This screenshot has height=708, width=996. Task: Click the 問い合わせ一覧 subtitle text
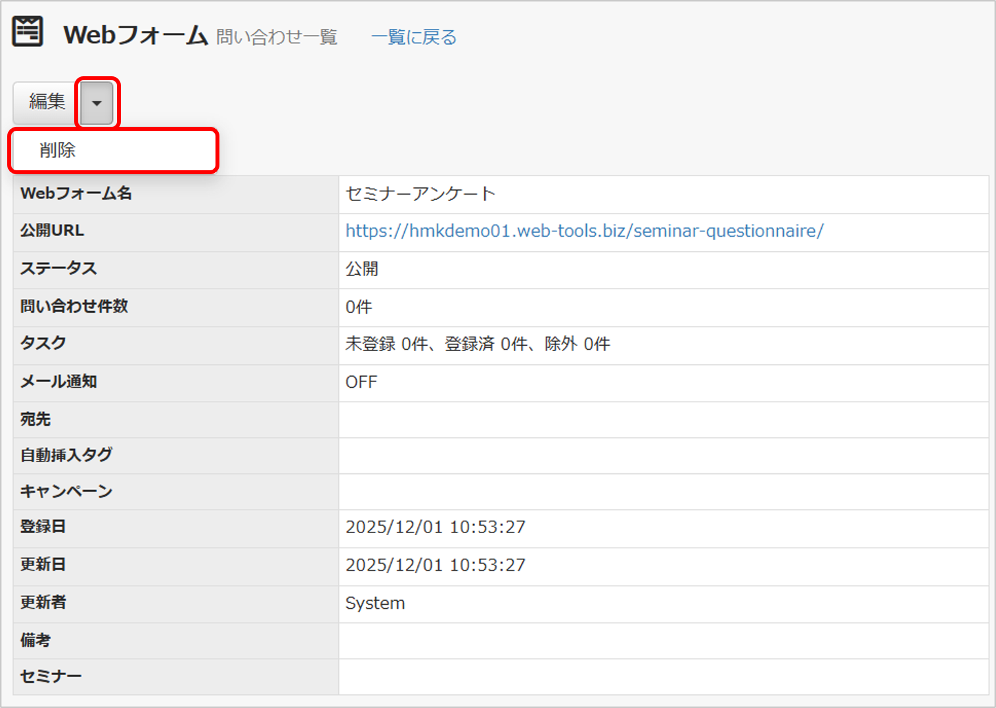pyautogui.click(x=277, y=37)
